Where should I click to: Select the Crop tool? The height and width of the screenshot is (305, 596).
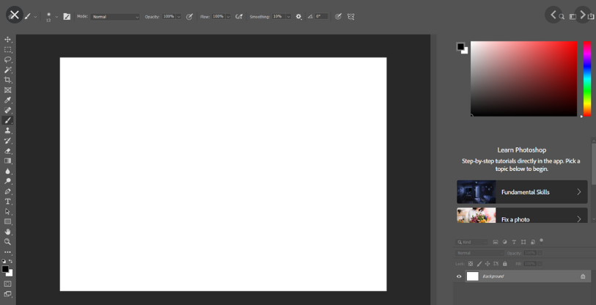click(x=8, y=80)
